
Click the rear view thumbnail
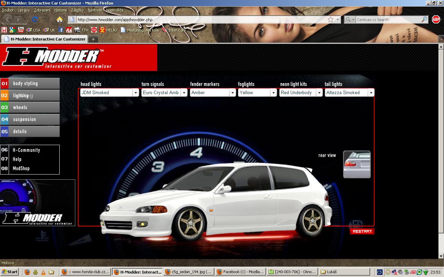pyautogui.click(x=357, y=164)
